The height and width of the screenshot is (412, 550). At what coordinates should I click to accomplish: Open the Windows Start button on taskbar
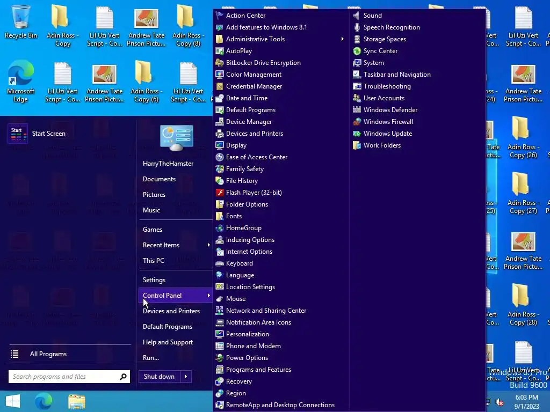click(x=13, y=401)
